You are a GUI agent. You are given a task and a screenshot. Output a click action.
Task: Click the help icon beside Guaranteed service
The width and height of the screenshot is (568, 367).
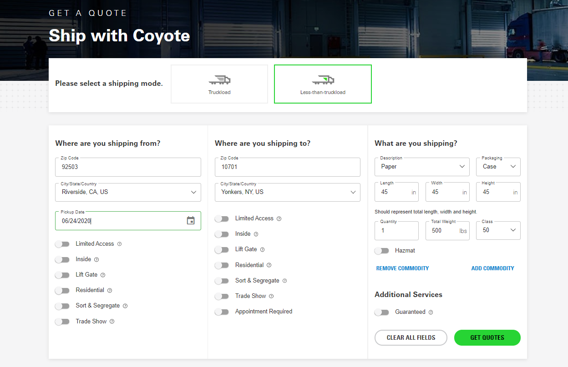pos(430,312)
